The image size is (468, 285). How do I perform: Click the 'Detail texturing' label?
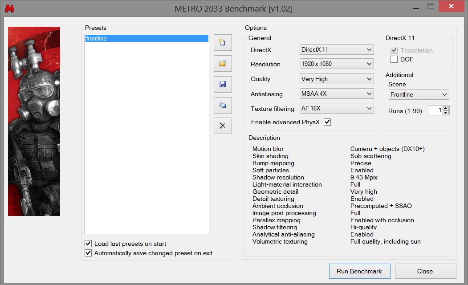[x=273, y=199]
